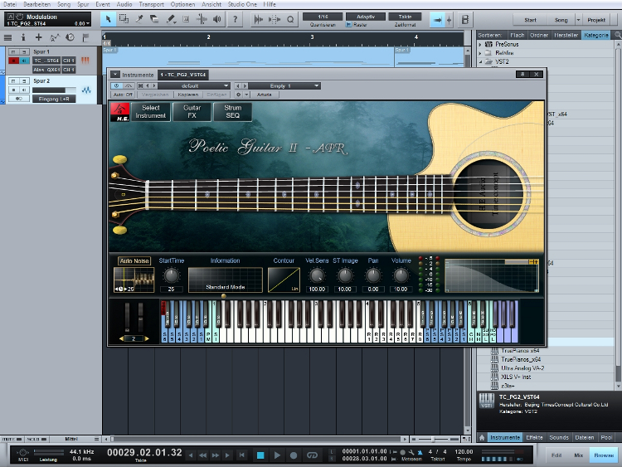Toggle the Loop button in transport
This screenshot has height=467, width=622.
(312, 455)
